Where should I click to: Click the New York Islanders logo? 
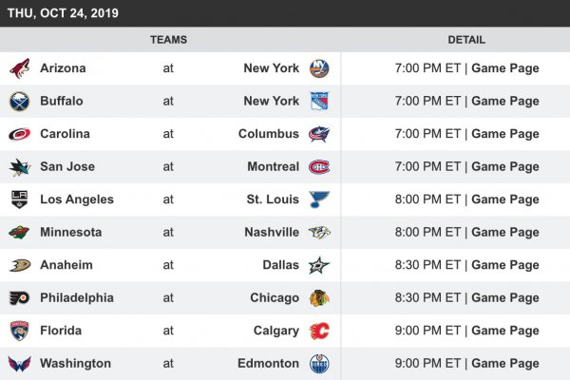click(x=319, y=68)
